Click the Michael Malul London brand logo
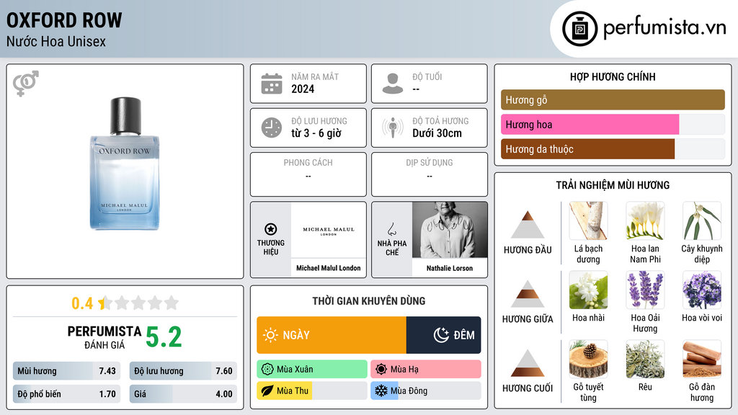 [329, 230]
